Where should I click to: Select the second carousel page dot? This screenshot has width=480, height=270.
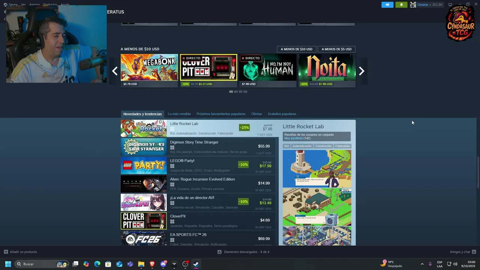point(236,91)
